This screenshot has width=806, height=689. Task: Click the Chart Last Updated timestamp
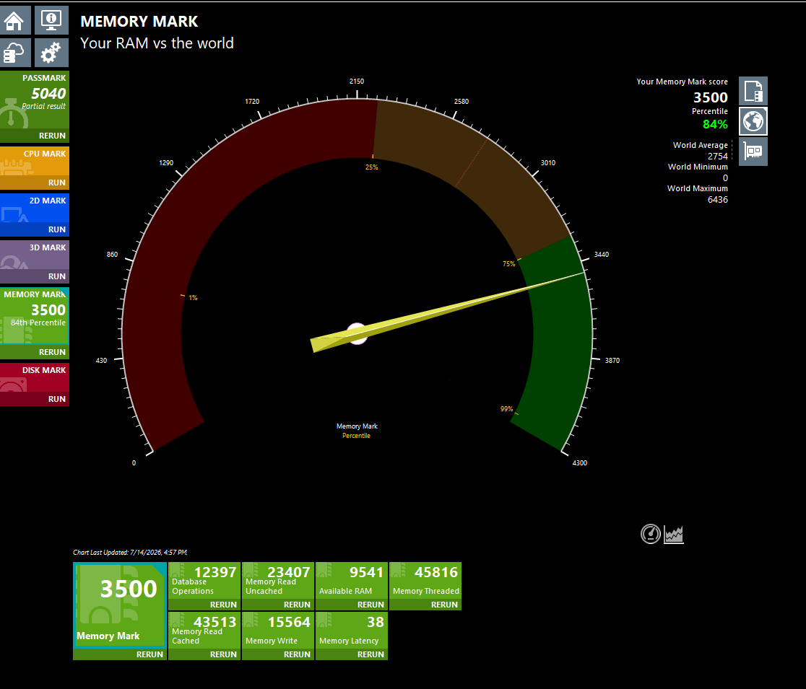(x=131, y=553)
